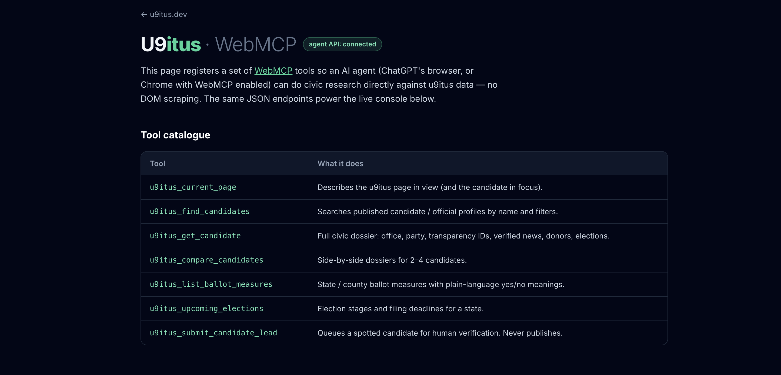Select u9itus_upcoming_elections in the catalogue
Screen dimensions: 781x375
(x=206, y=308)
